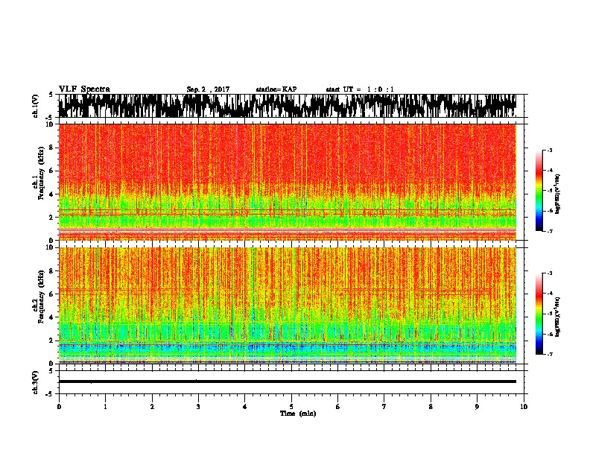Click the ch.2 spectrogram "6" kHz tick label

51,294
